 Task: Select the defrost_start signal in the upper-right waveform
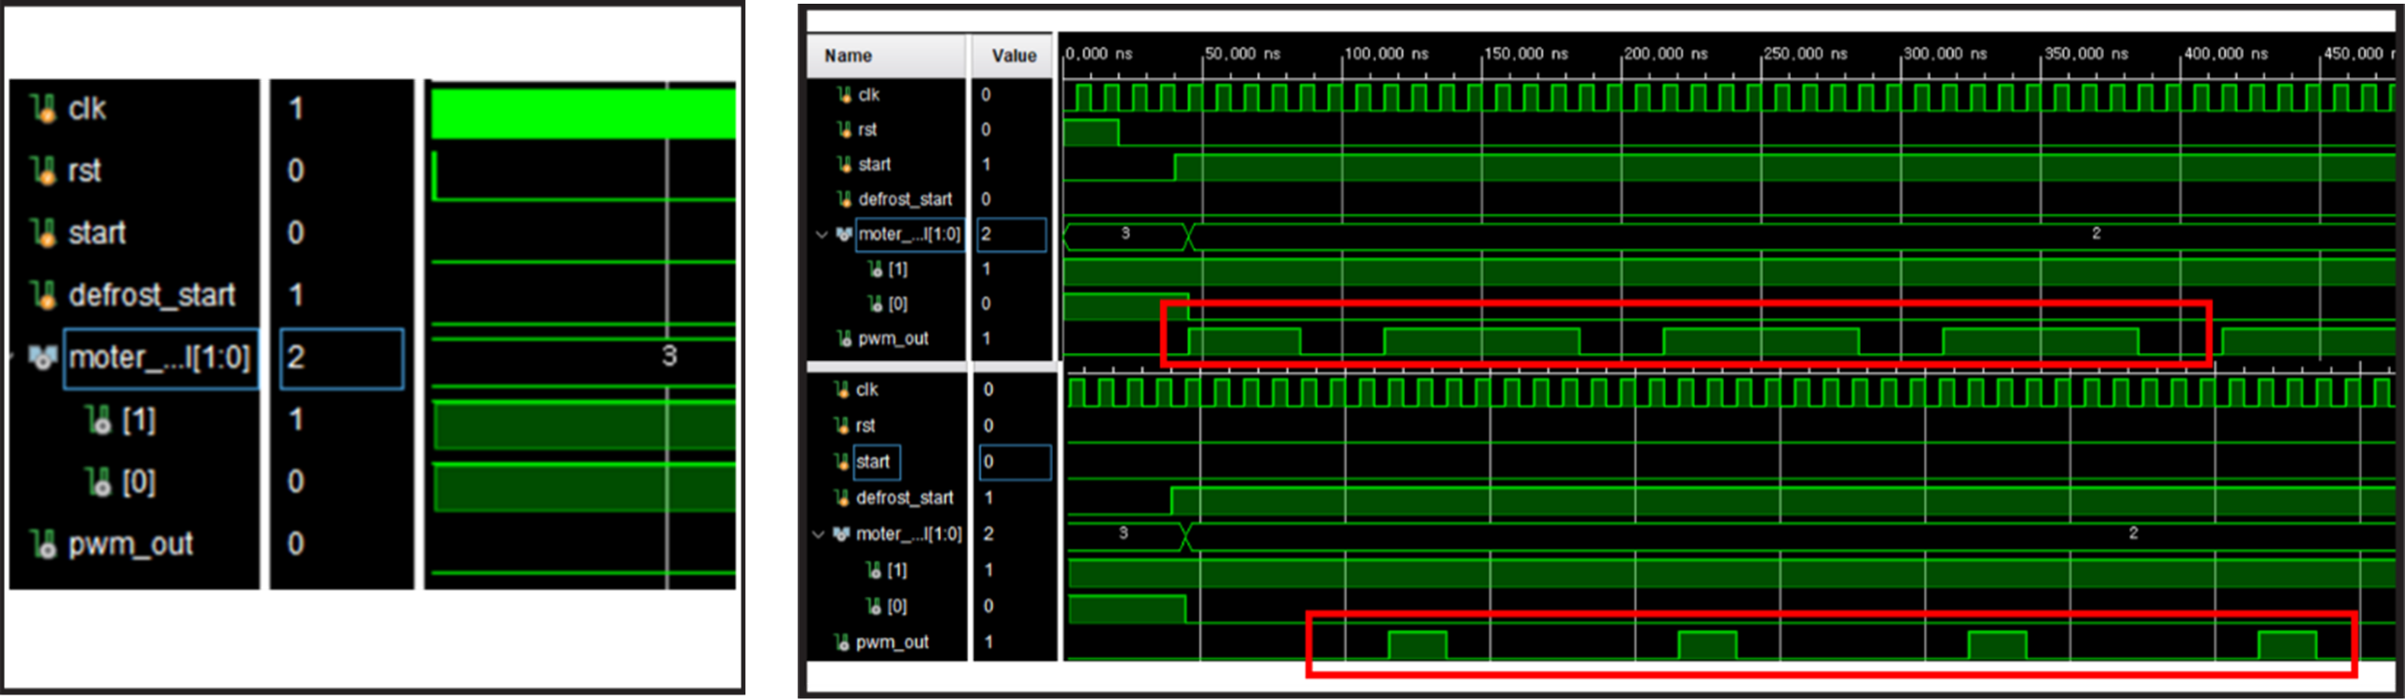pyautogui.click(x=904, y=199)
